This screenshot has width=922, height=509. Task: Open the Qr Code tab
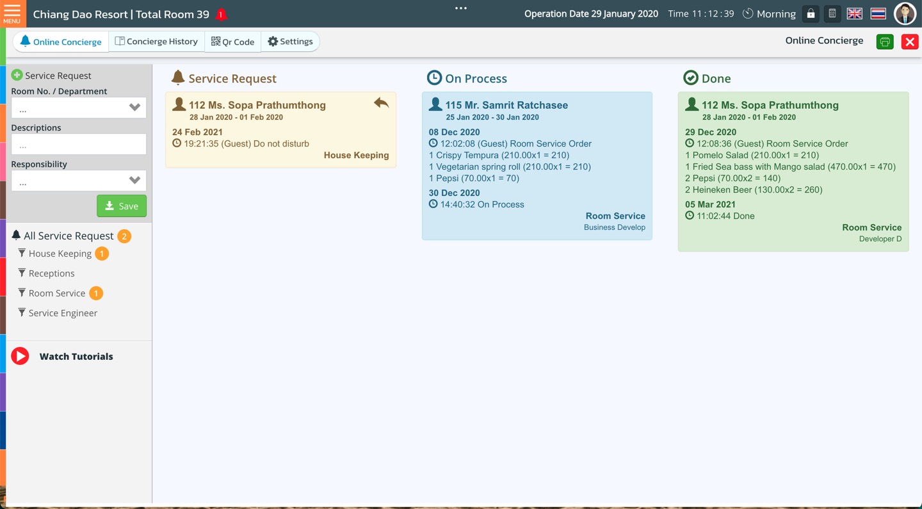click(233, 42)
